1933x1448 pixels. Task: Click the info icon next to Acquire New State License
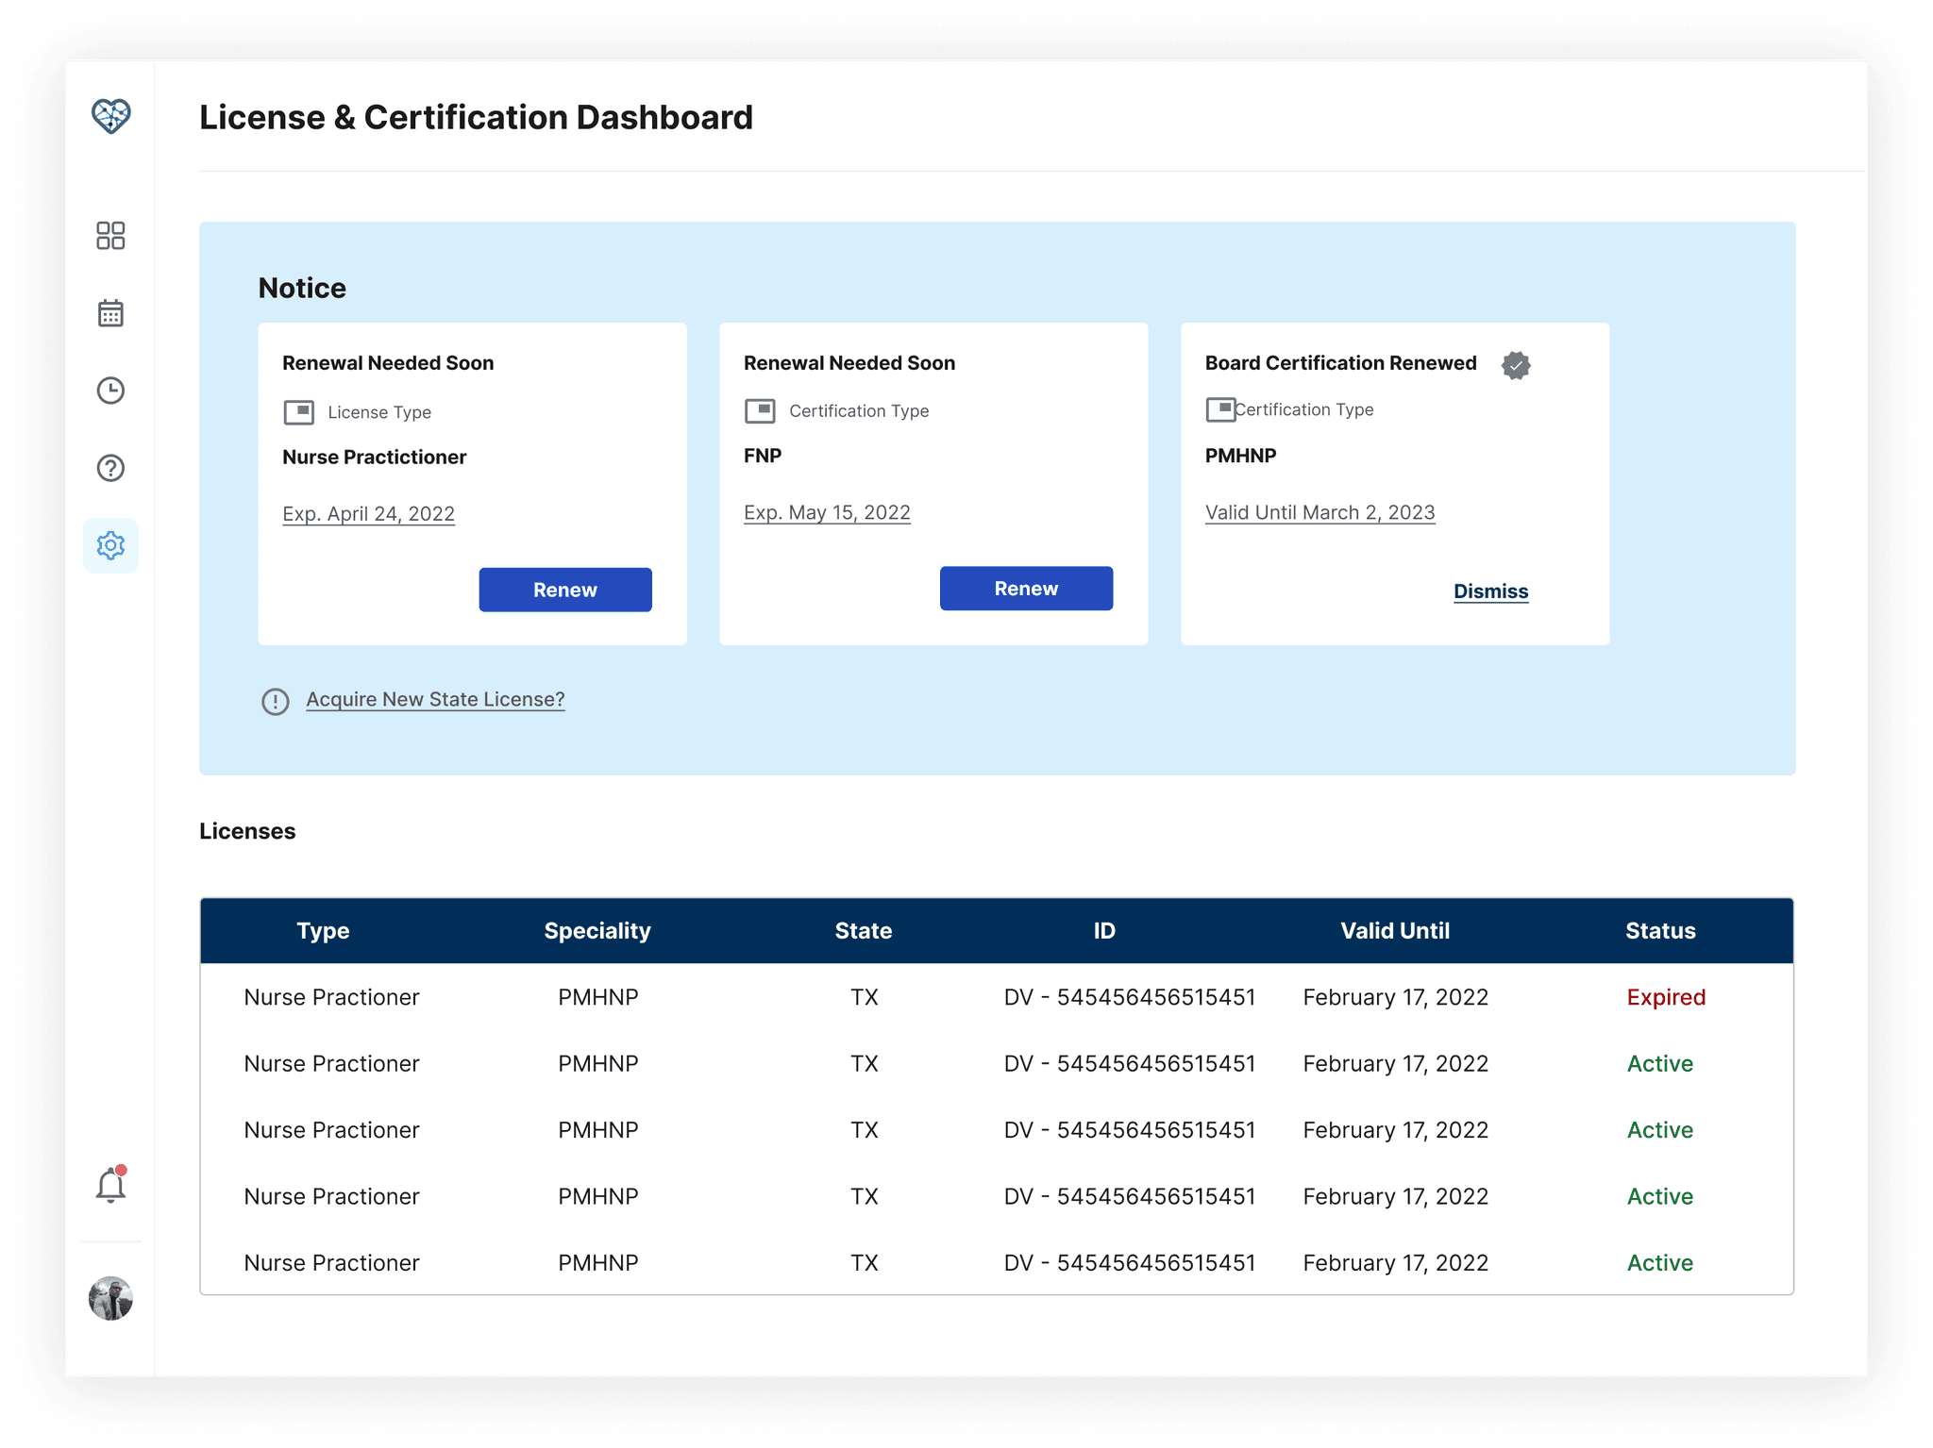275,701
